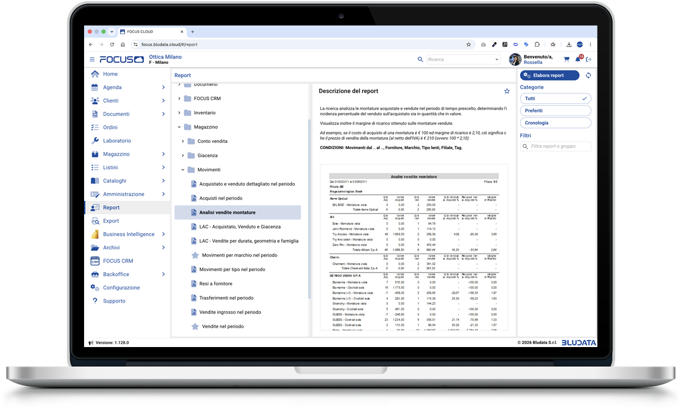Viewport: 681px width, 411px height.
Task: Click the Amministrazione icon in the sidebar
Action: click(x=95, y=194)
